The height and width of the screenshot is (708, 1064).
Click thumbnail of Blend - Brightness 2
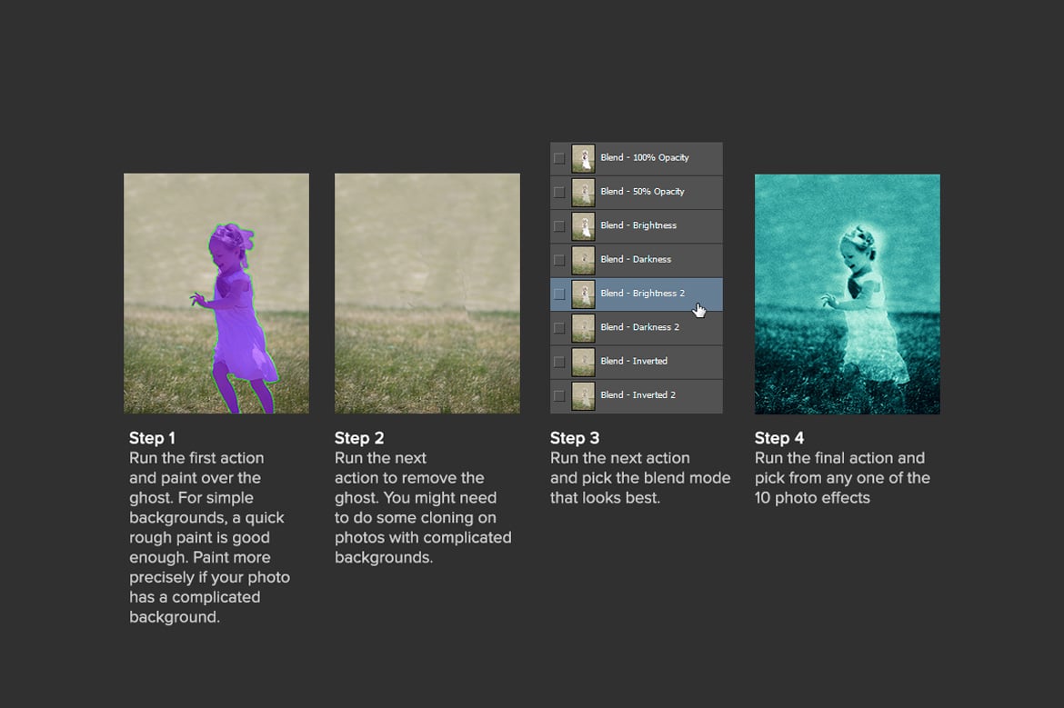pyautogui.click(x=583, y=294)
